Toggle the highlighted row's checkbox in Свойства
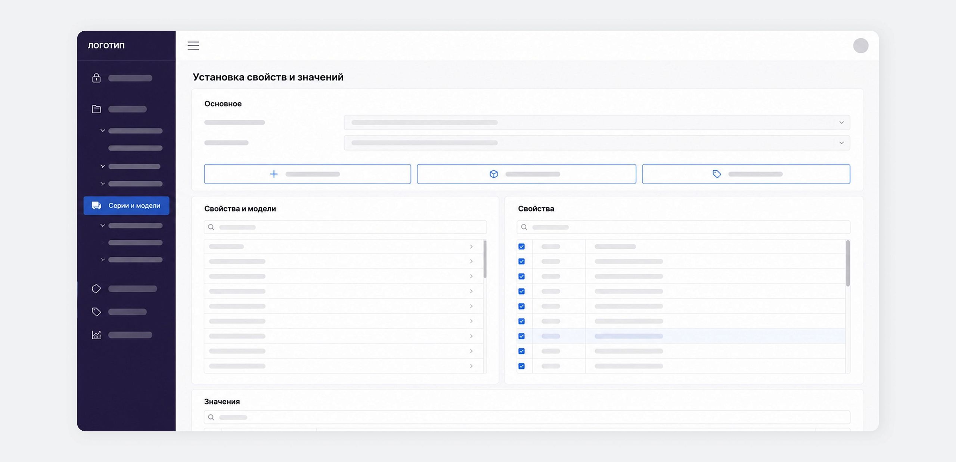The image size is (956, 462). coord(522,336)
